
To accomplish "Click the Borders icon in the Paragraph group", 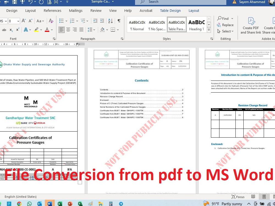I will point(113,30).
